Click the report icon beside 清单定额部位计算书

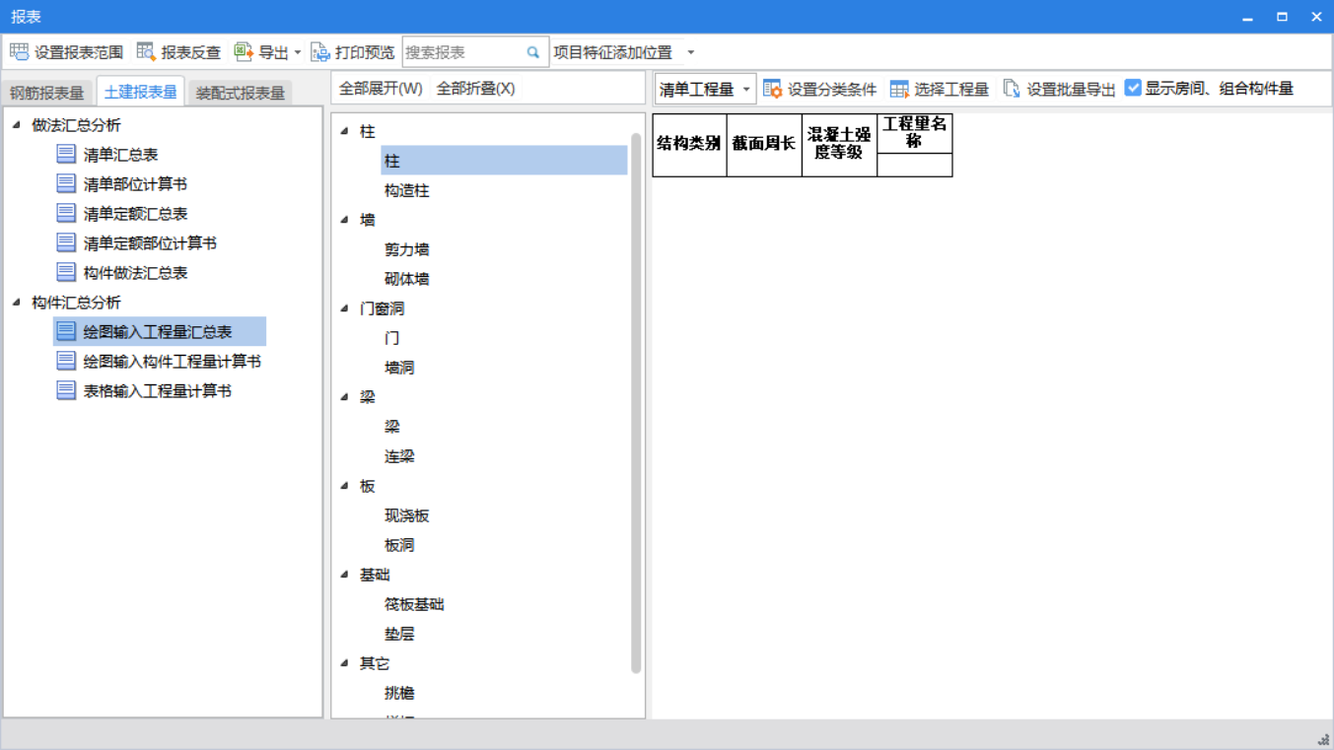(x=66, y=242)
